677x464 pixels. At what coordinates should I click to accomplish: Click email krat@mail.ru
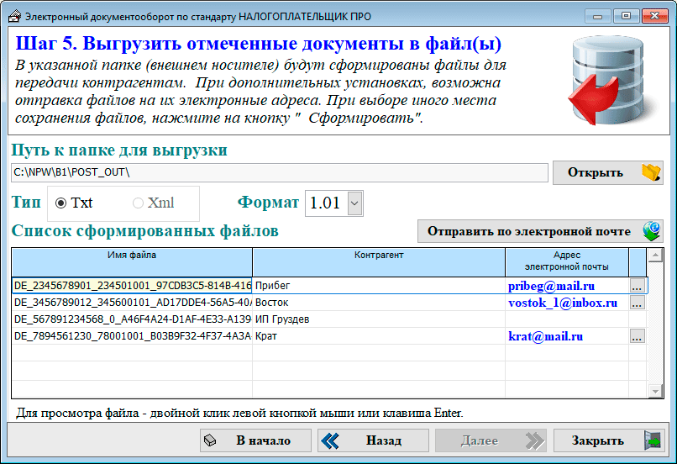(546, 336)
